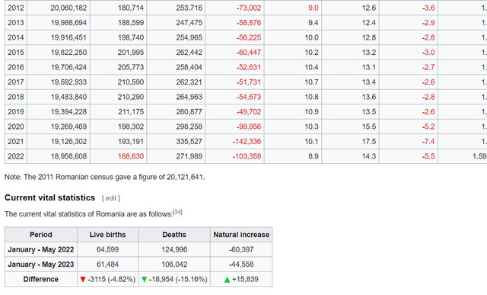Select the 2021 year cell
Screen dimensions: 487x295
tap(16, 142)
